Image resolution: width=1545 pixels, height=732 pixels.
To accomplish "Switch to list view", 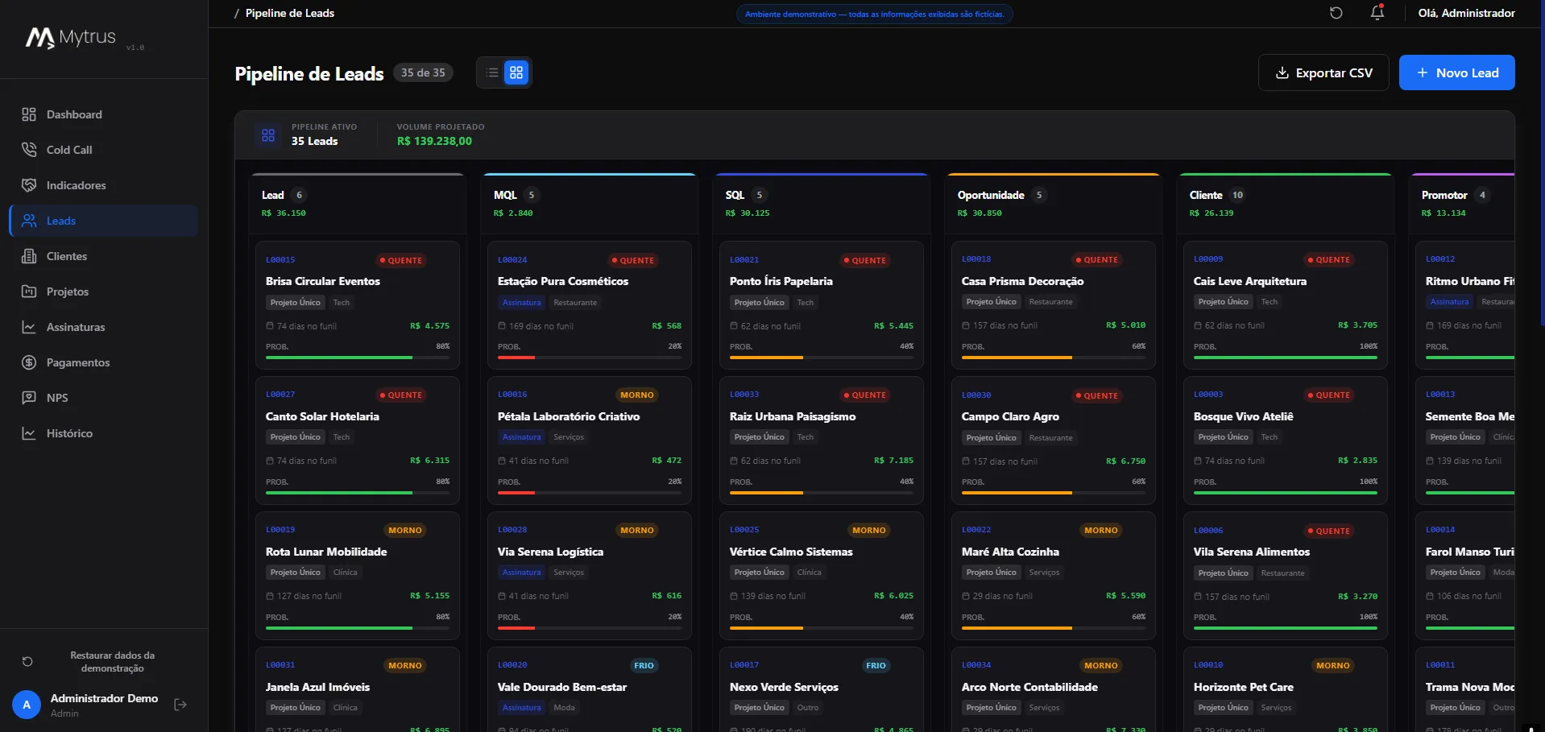I will (492, 72).
